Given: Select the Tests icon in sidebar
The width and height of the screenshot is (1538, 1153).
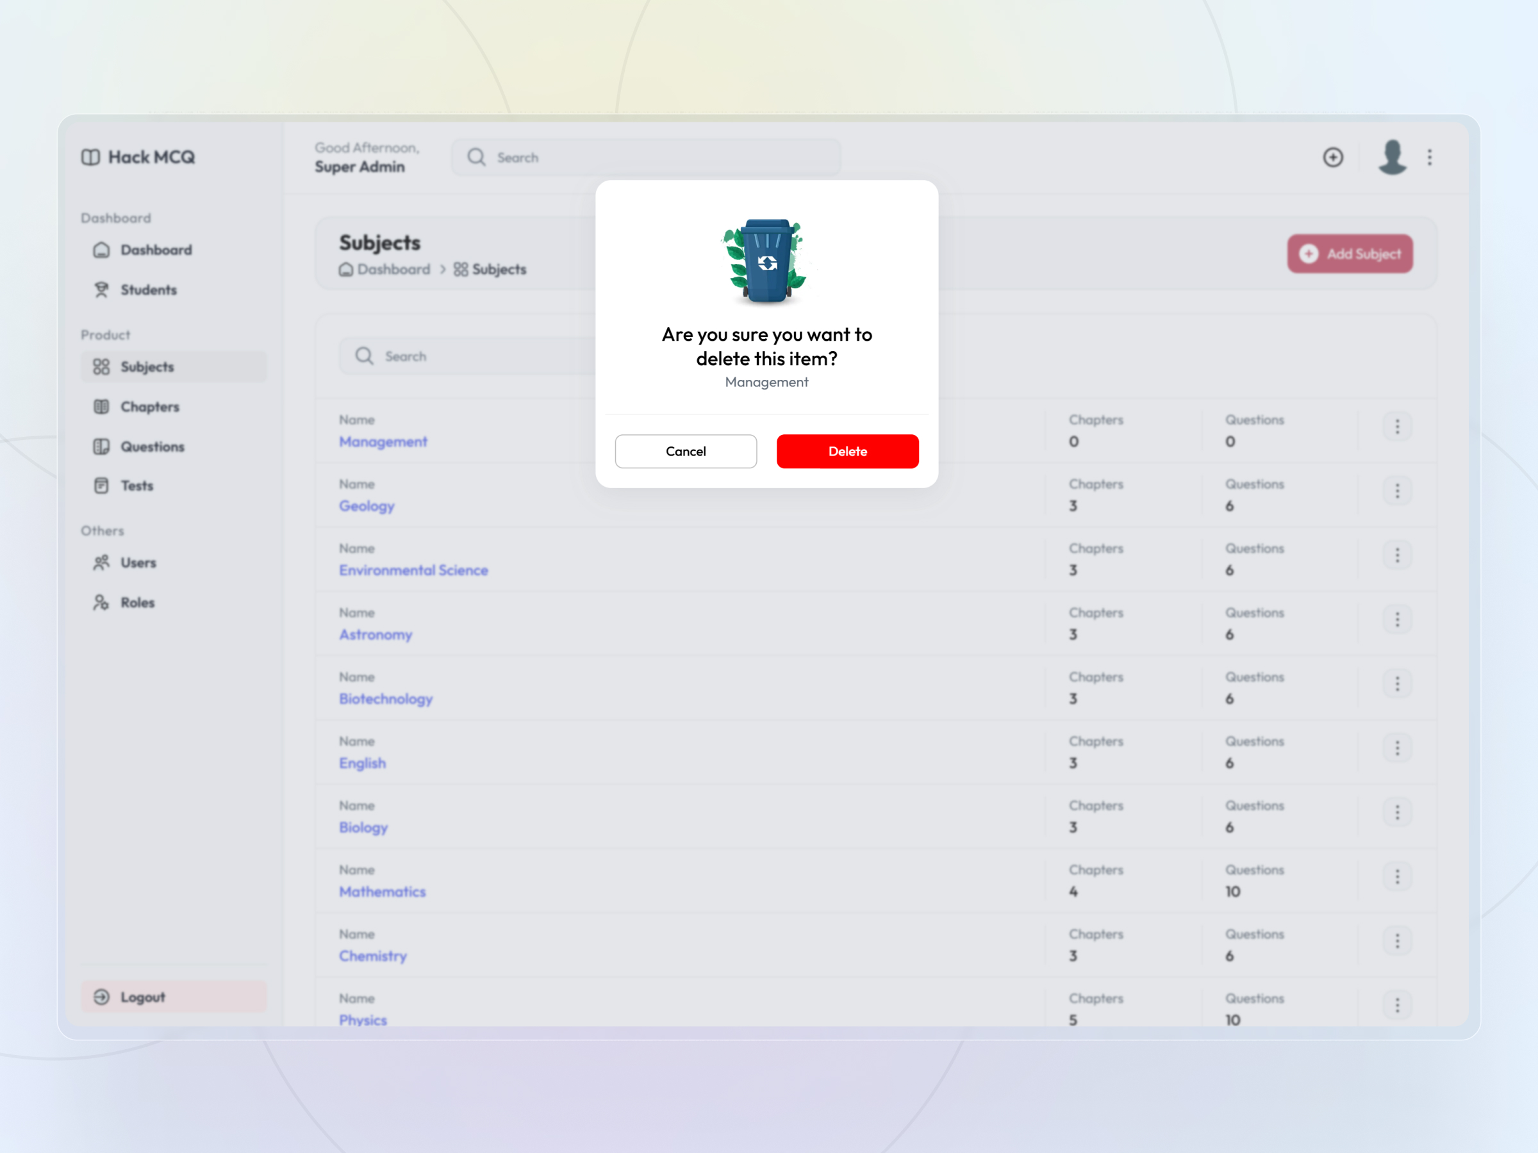Looking at the screenshot, I should (101, 486).
